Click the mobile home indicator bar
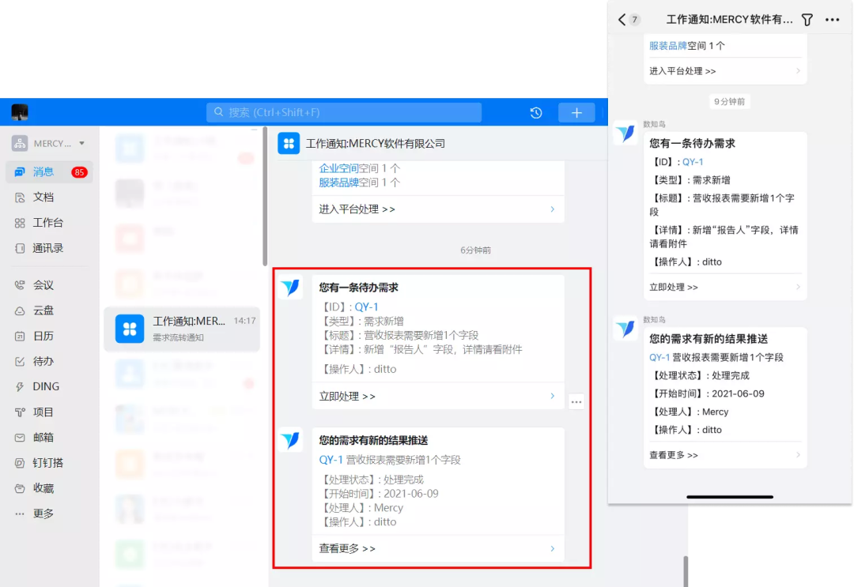 pyautogui.click(x=730, y=497)
